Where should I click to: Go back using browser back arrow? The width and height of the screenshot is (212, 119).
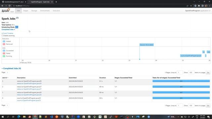2,6
